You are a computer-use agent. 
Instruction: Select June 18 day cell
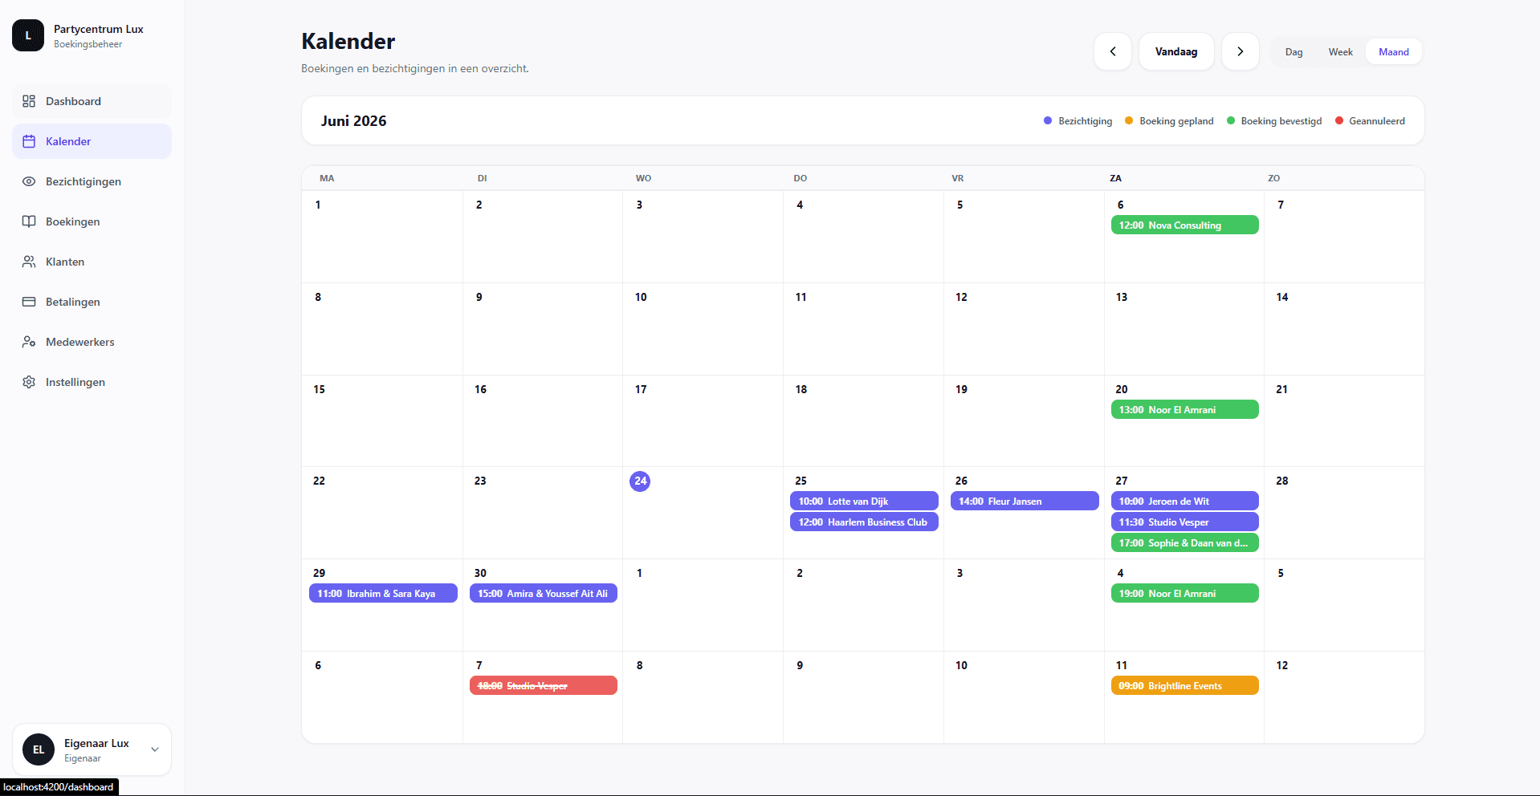(x=863, y=420)
